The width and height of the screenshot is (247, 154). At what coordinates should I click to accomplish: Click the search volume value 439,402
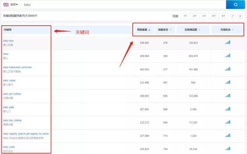coord(144,43)
